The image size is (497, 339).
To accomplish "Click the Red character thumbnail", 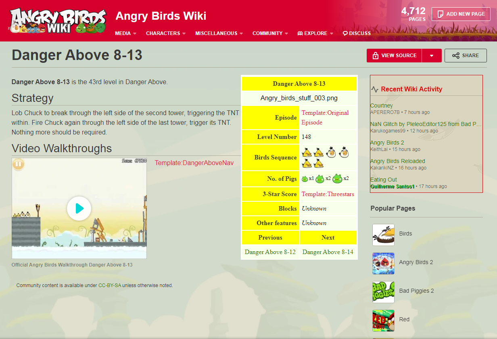I will pyautogui.click(x=383, y=320).
